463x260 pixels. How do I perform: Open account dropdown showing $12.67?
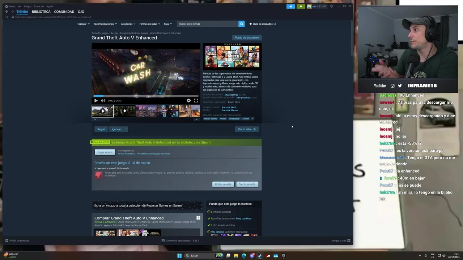pyautogui.click(x=317, y=6)
